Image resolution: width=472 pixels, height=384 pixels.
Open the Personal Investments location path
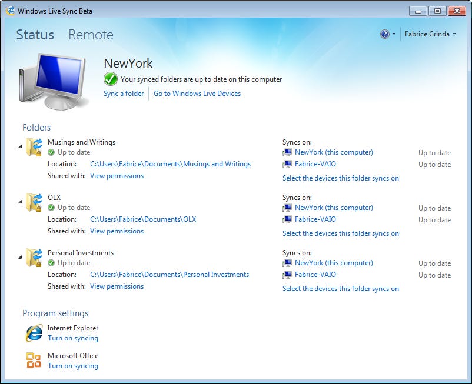pos(169,275)
